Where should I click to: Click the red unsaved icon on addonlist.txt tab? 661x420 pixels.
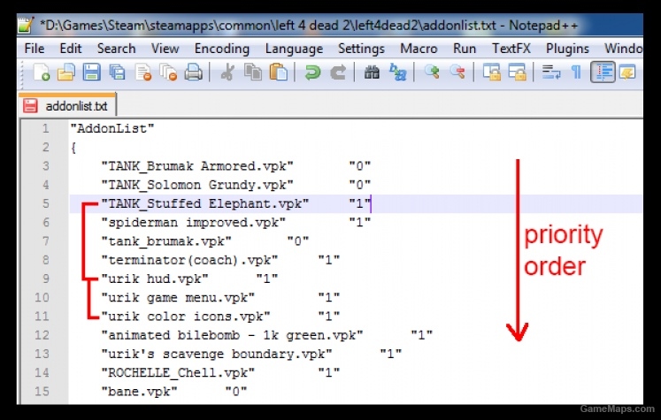(30, 106)
